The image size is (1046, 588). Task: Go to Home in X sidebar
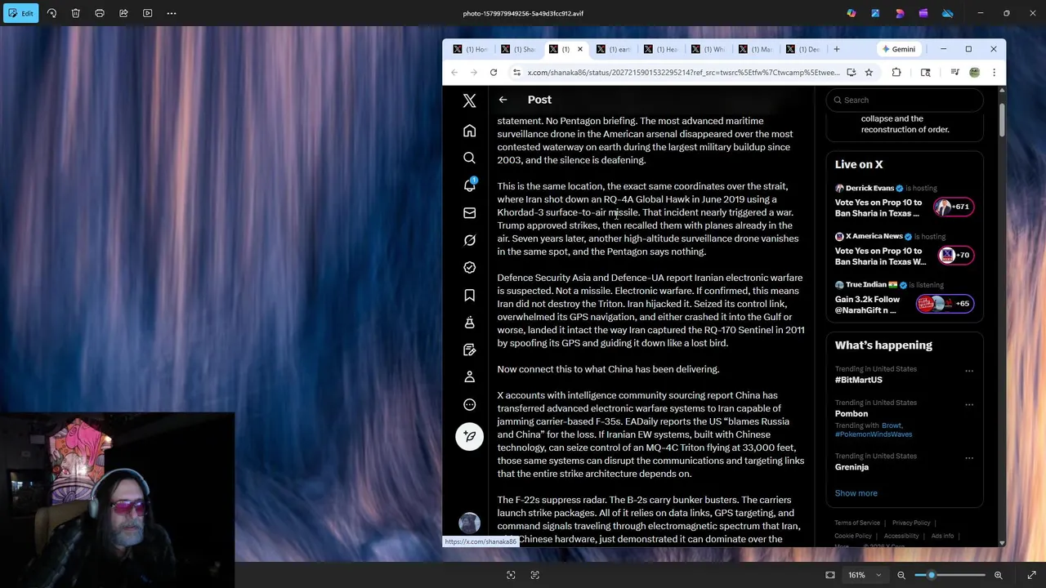[469, 131]
